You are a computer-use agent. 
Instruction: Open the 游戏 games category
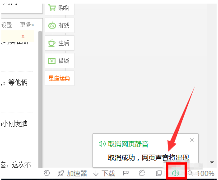pos(60,25)
